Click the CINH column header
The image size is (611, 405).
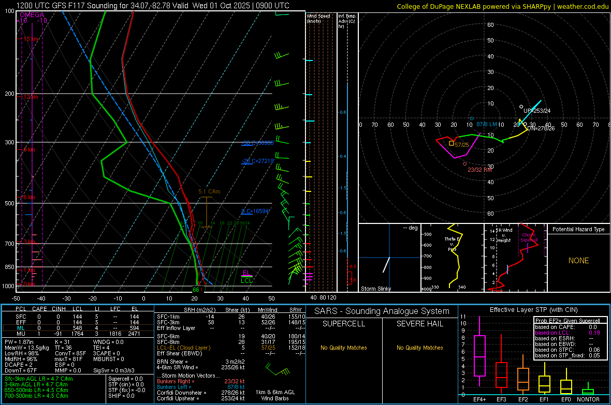click(x=59, y=309)
